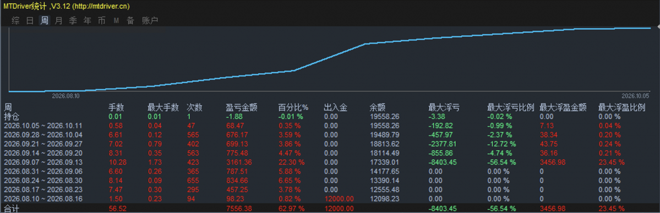Click the 百分比% column header
The width and height of the screenshot is (660, 213).
[x=293, y=107]
